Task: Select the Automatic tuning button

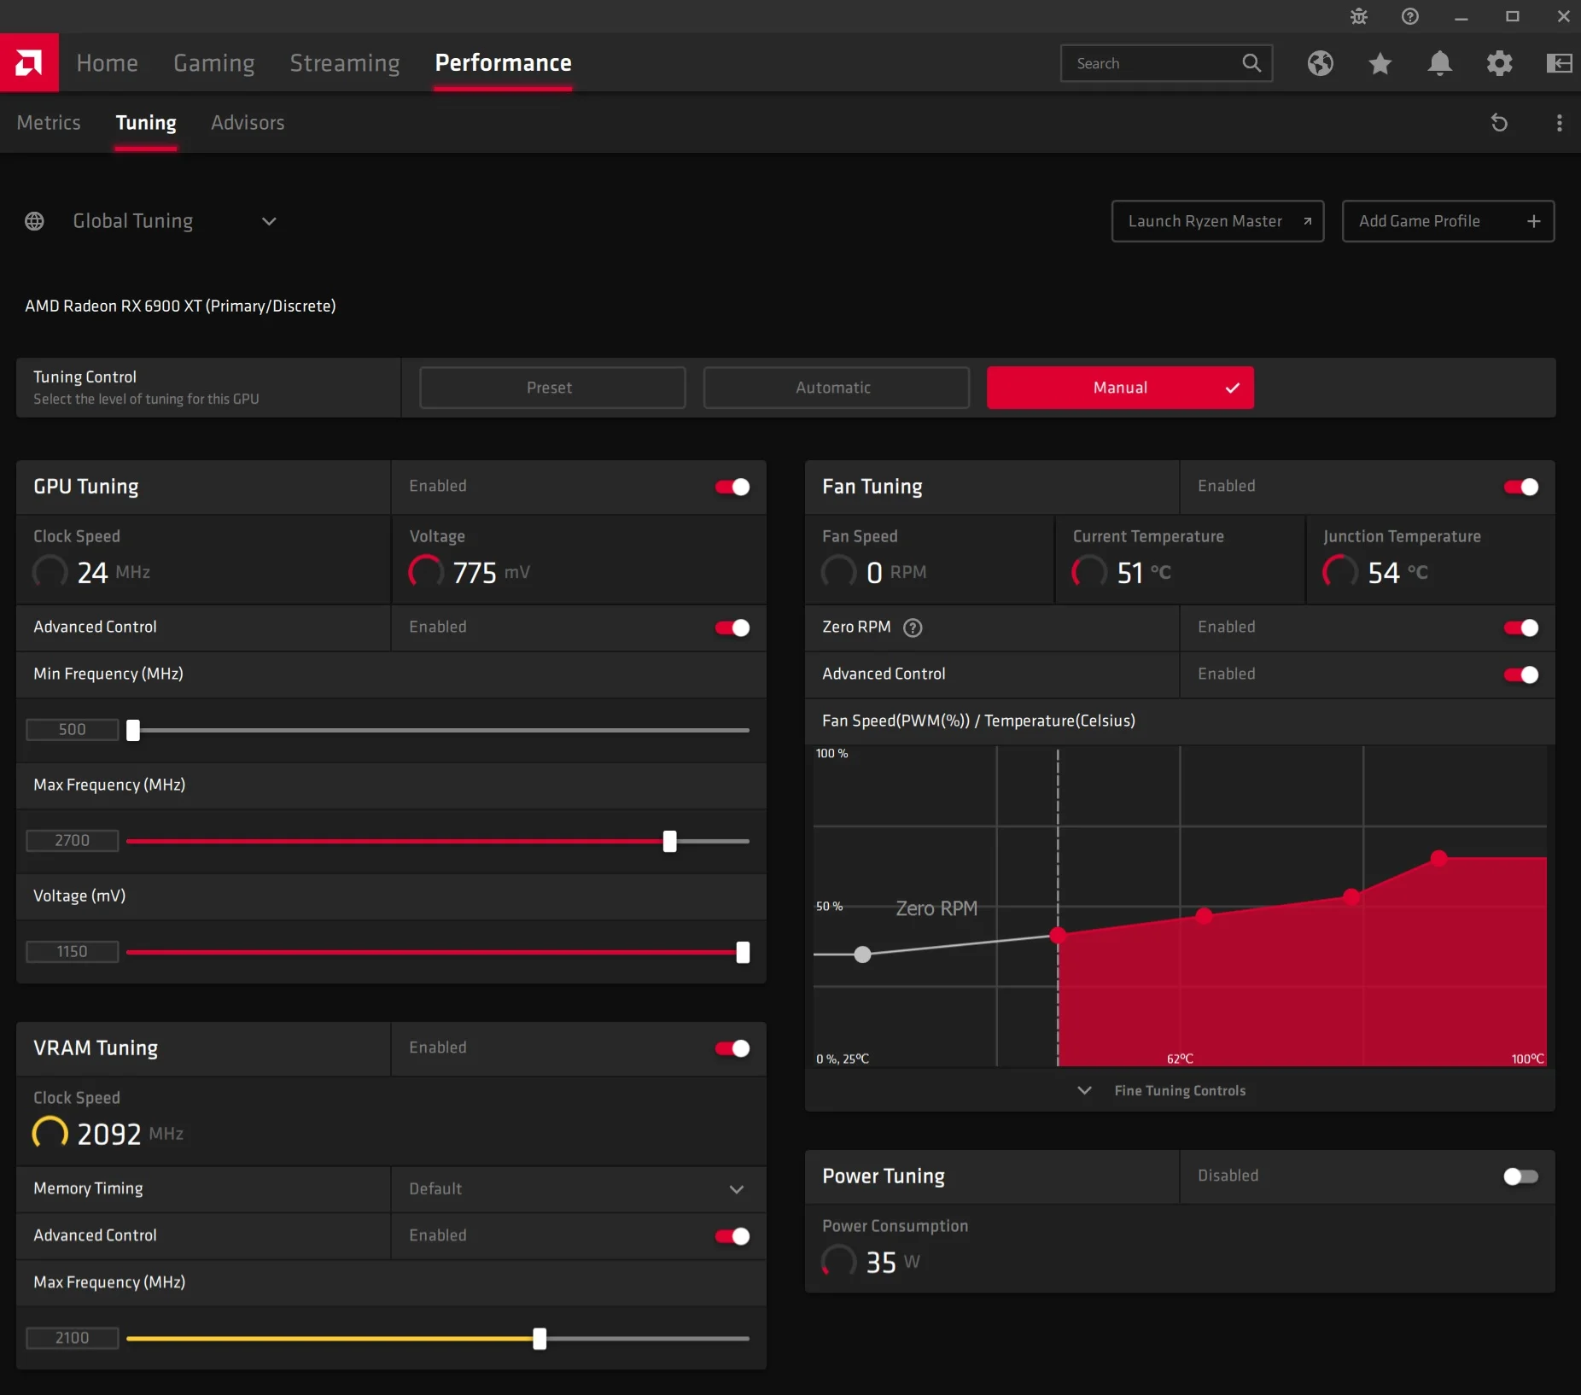Action: coord(836,388)
